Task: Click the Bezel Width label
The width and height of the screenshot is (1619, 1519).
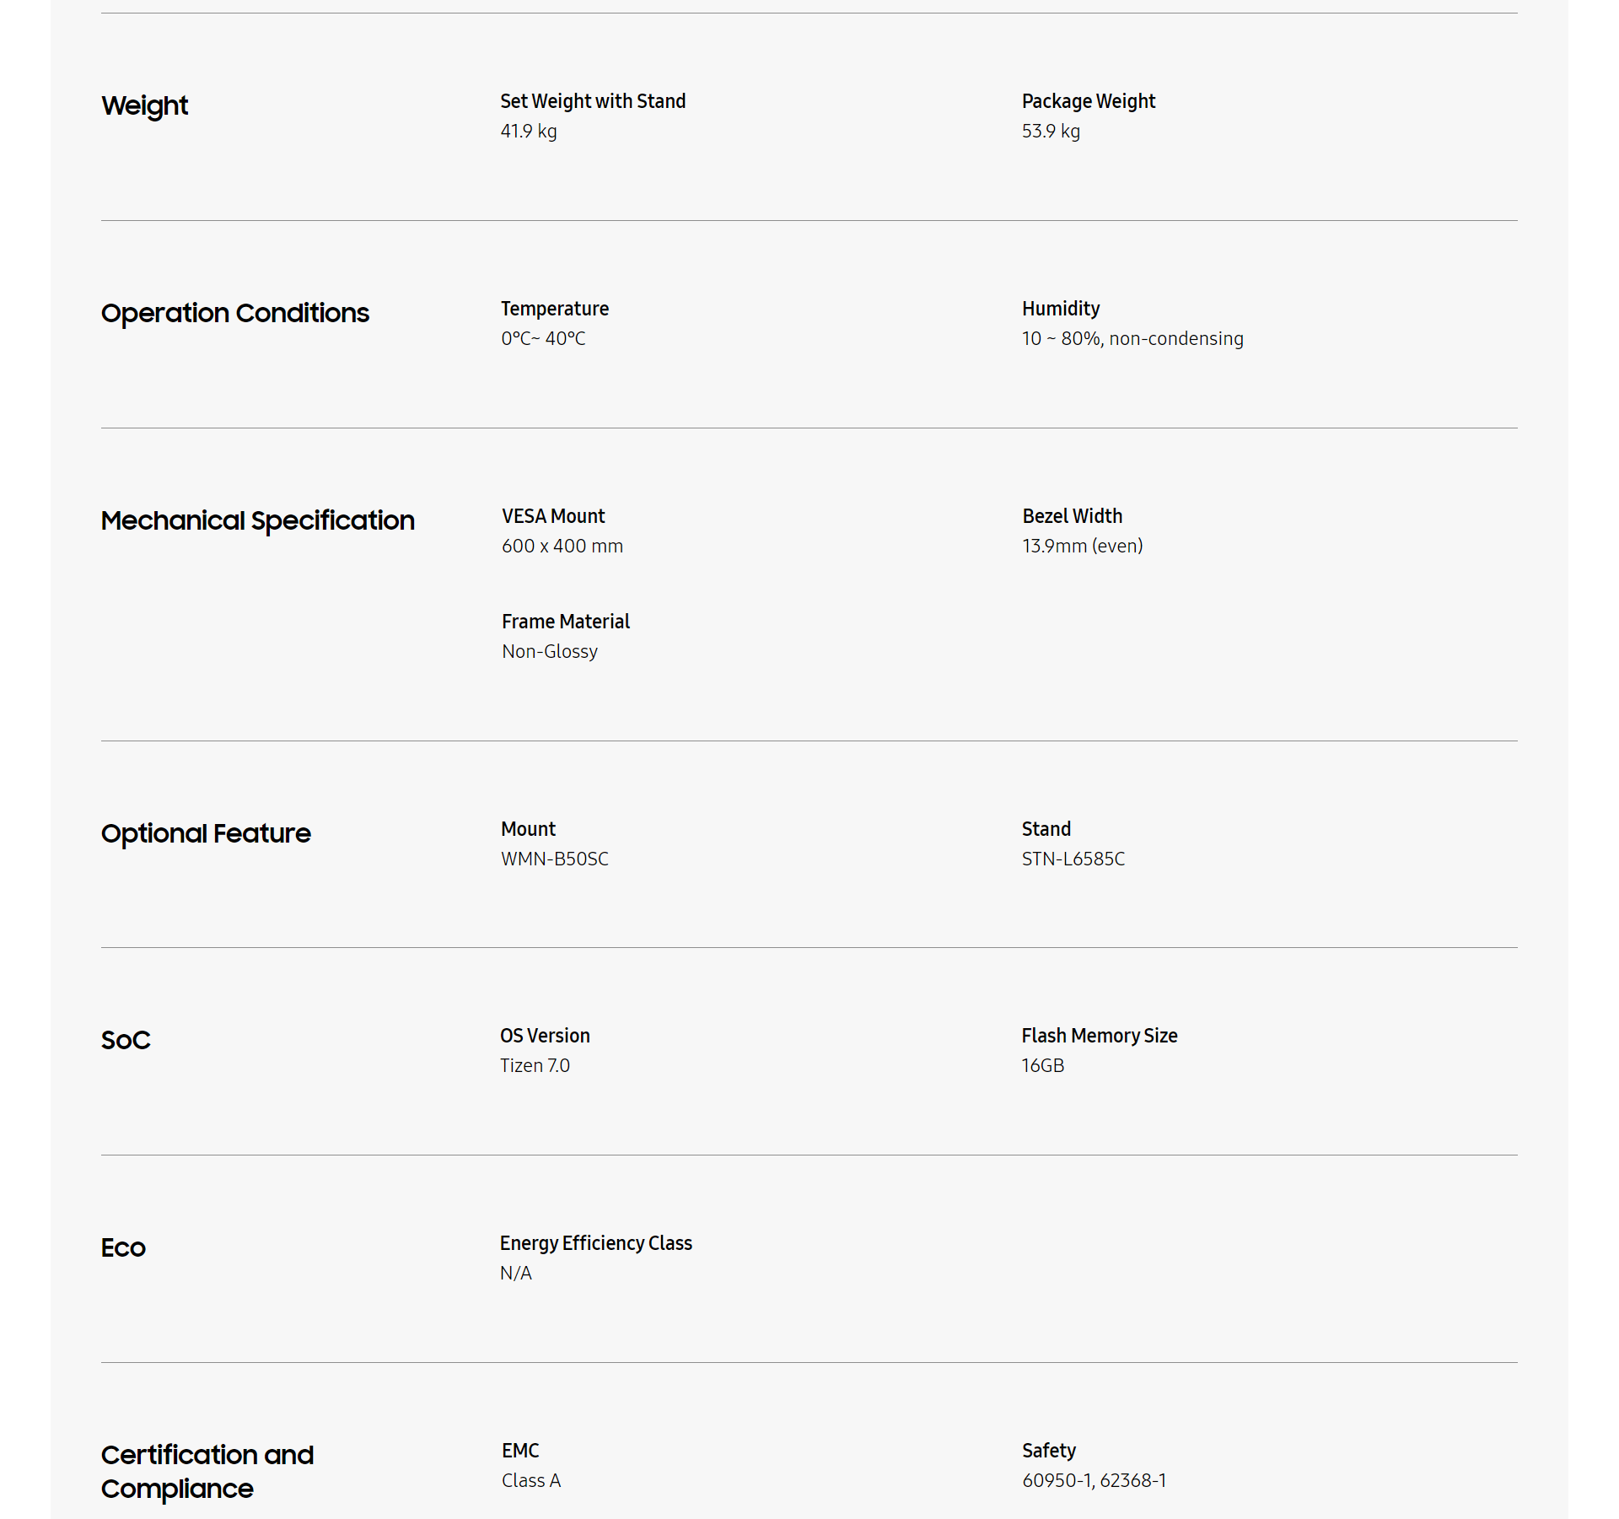Action: pyautogui.click(x=1072, y=516)
